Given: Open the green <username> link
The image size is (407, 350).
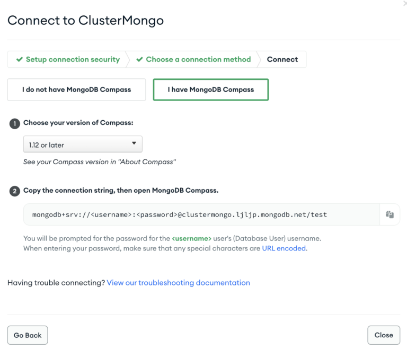Looking at the screenshot, I should pyautogui.click(x=191, y=238).
